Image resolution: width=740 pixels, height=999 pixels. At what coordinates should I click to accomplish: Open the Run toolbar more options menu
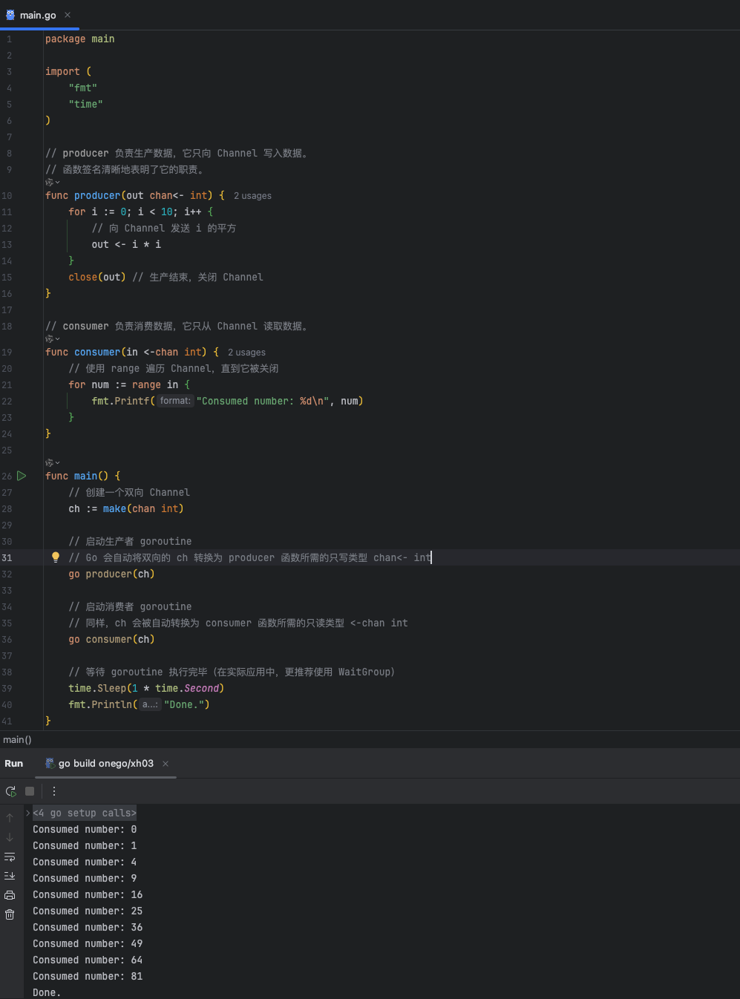pyautogui.click(x=54, y=791)
